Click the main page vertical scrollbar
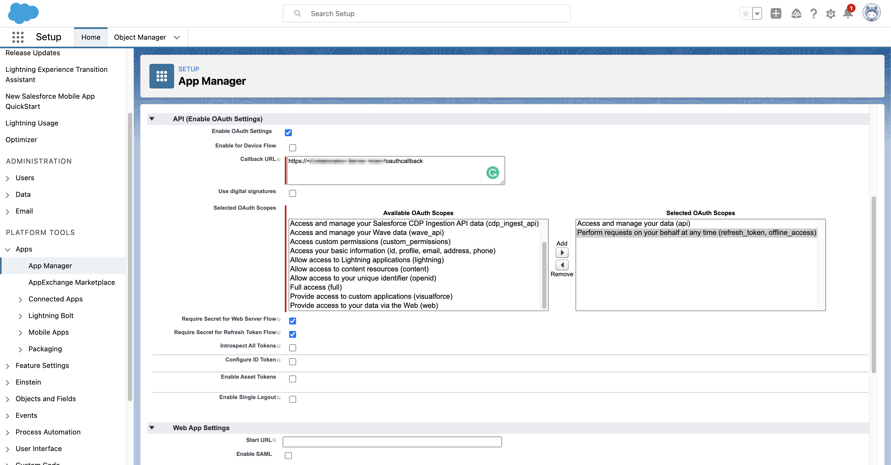The image size is (891, 465). [873, 285]
